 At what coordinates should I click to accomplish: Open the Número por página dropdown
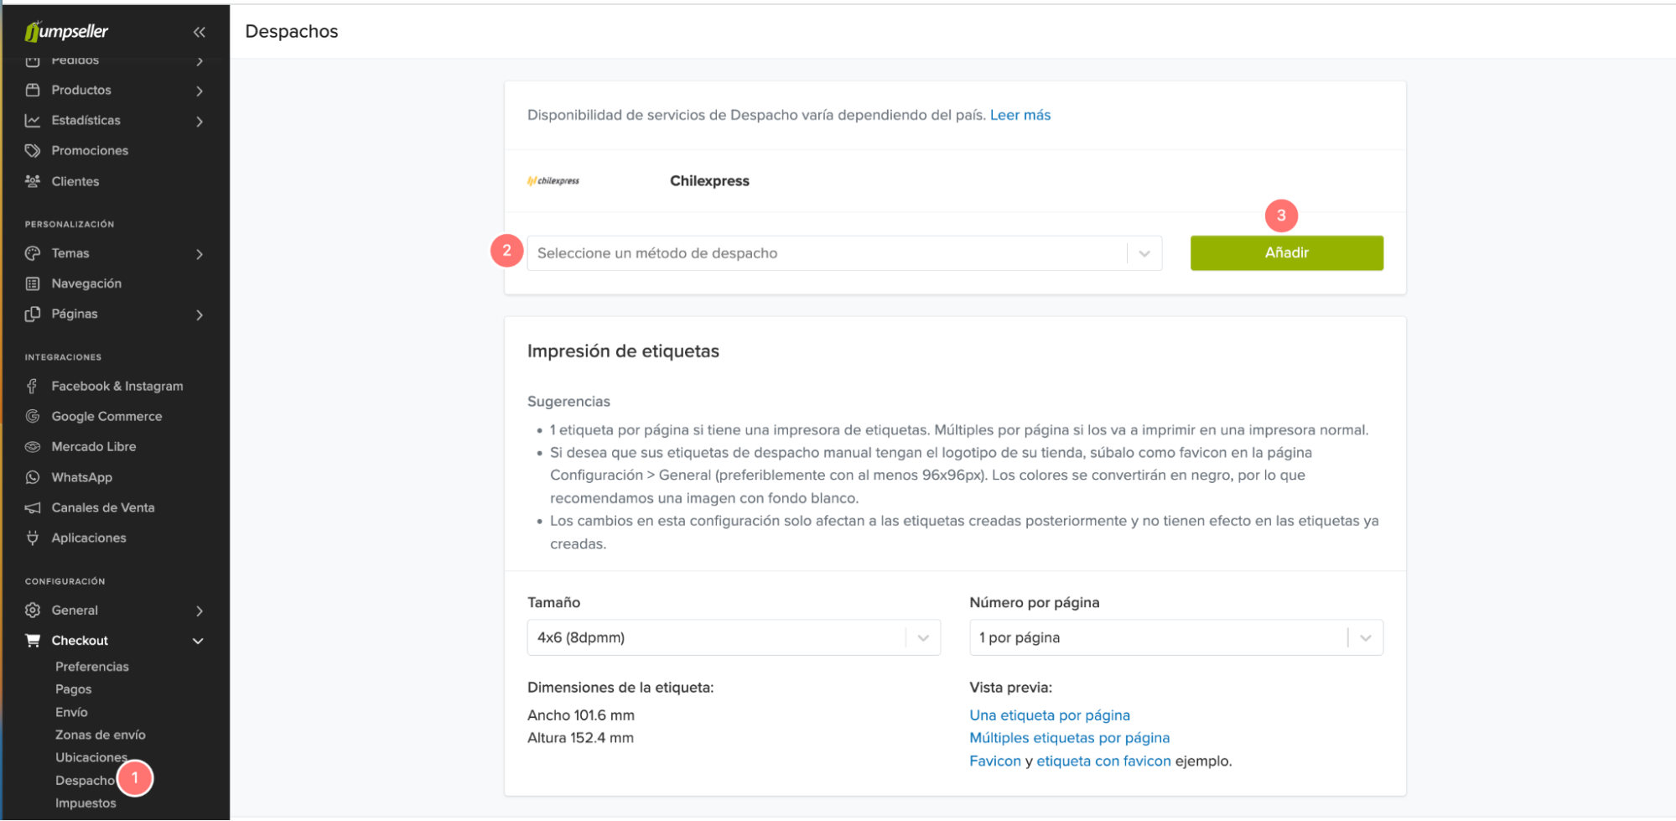tap(1175, 637)
